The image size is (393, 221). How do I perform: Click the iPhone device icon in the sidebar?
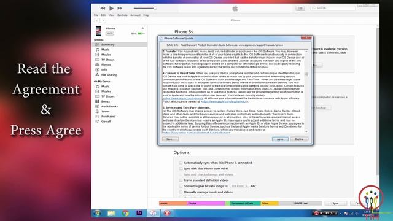click(98, 31)
